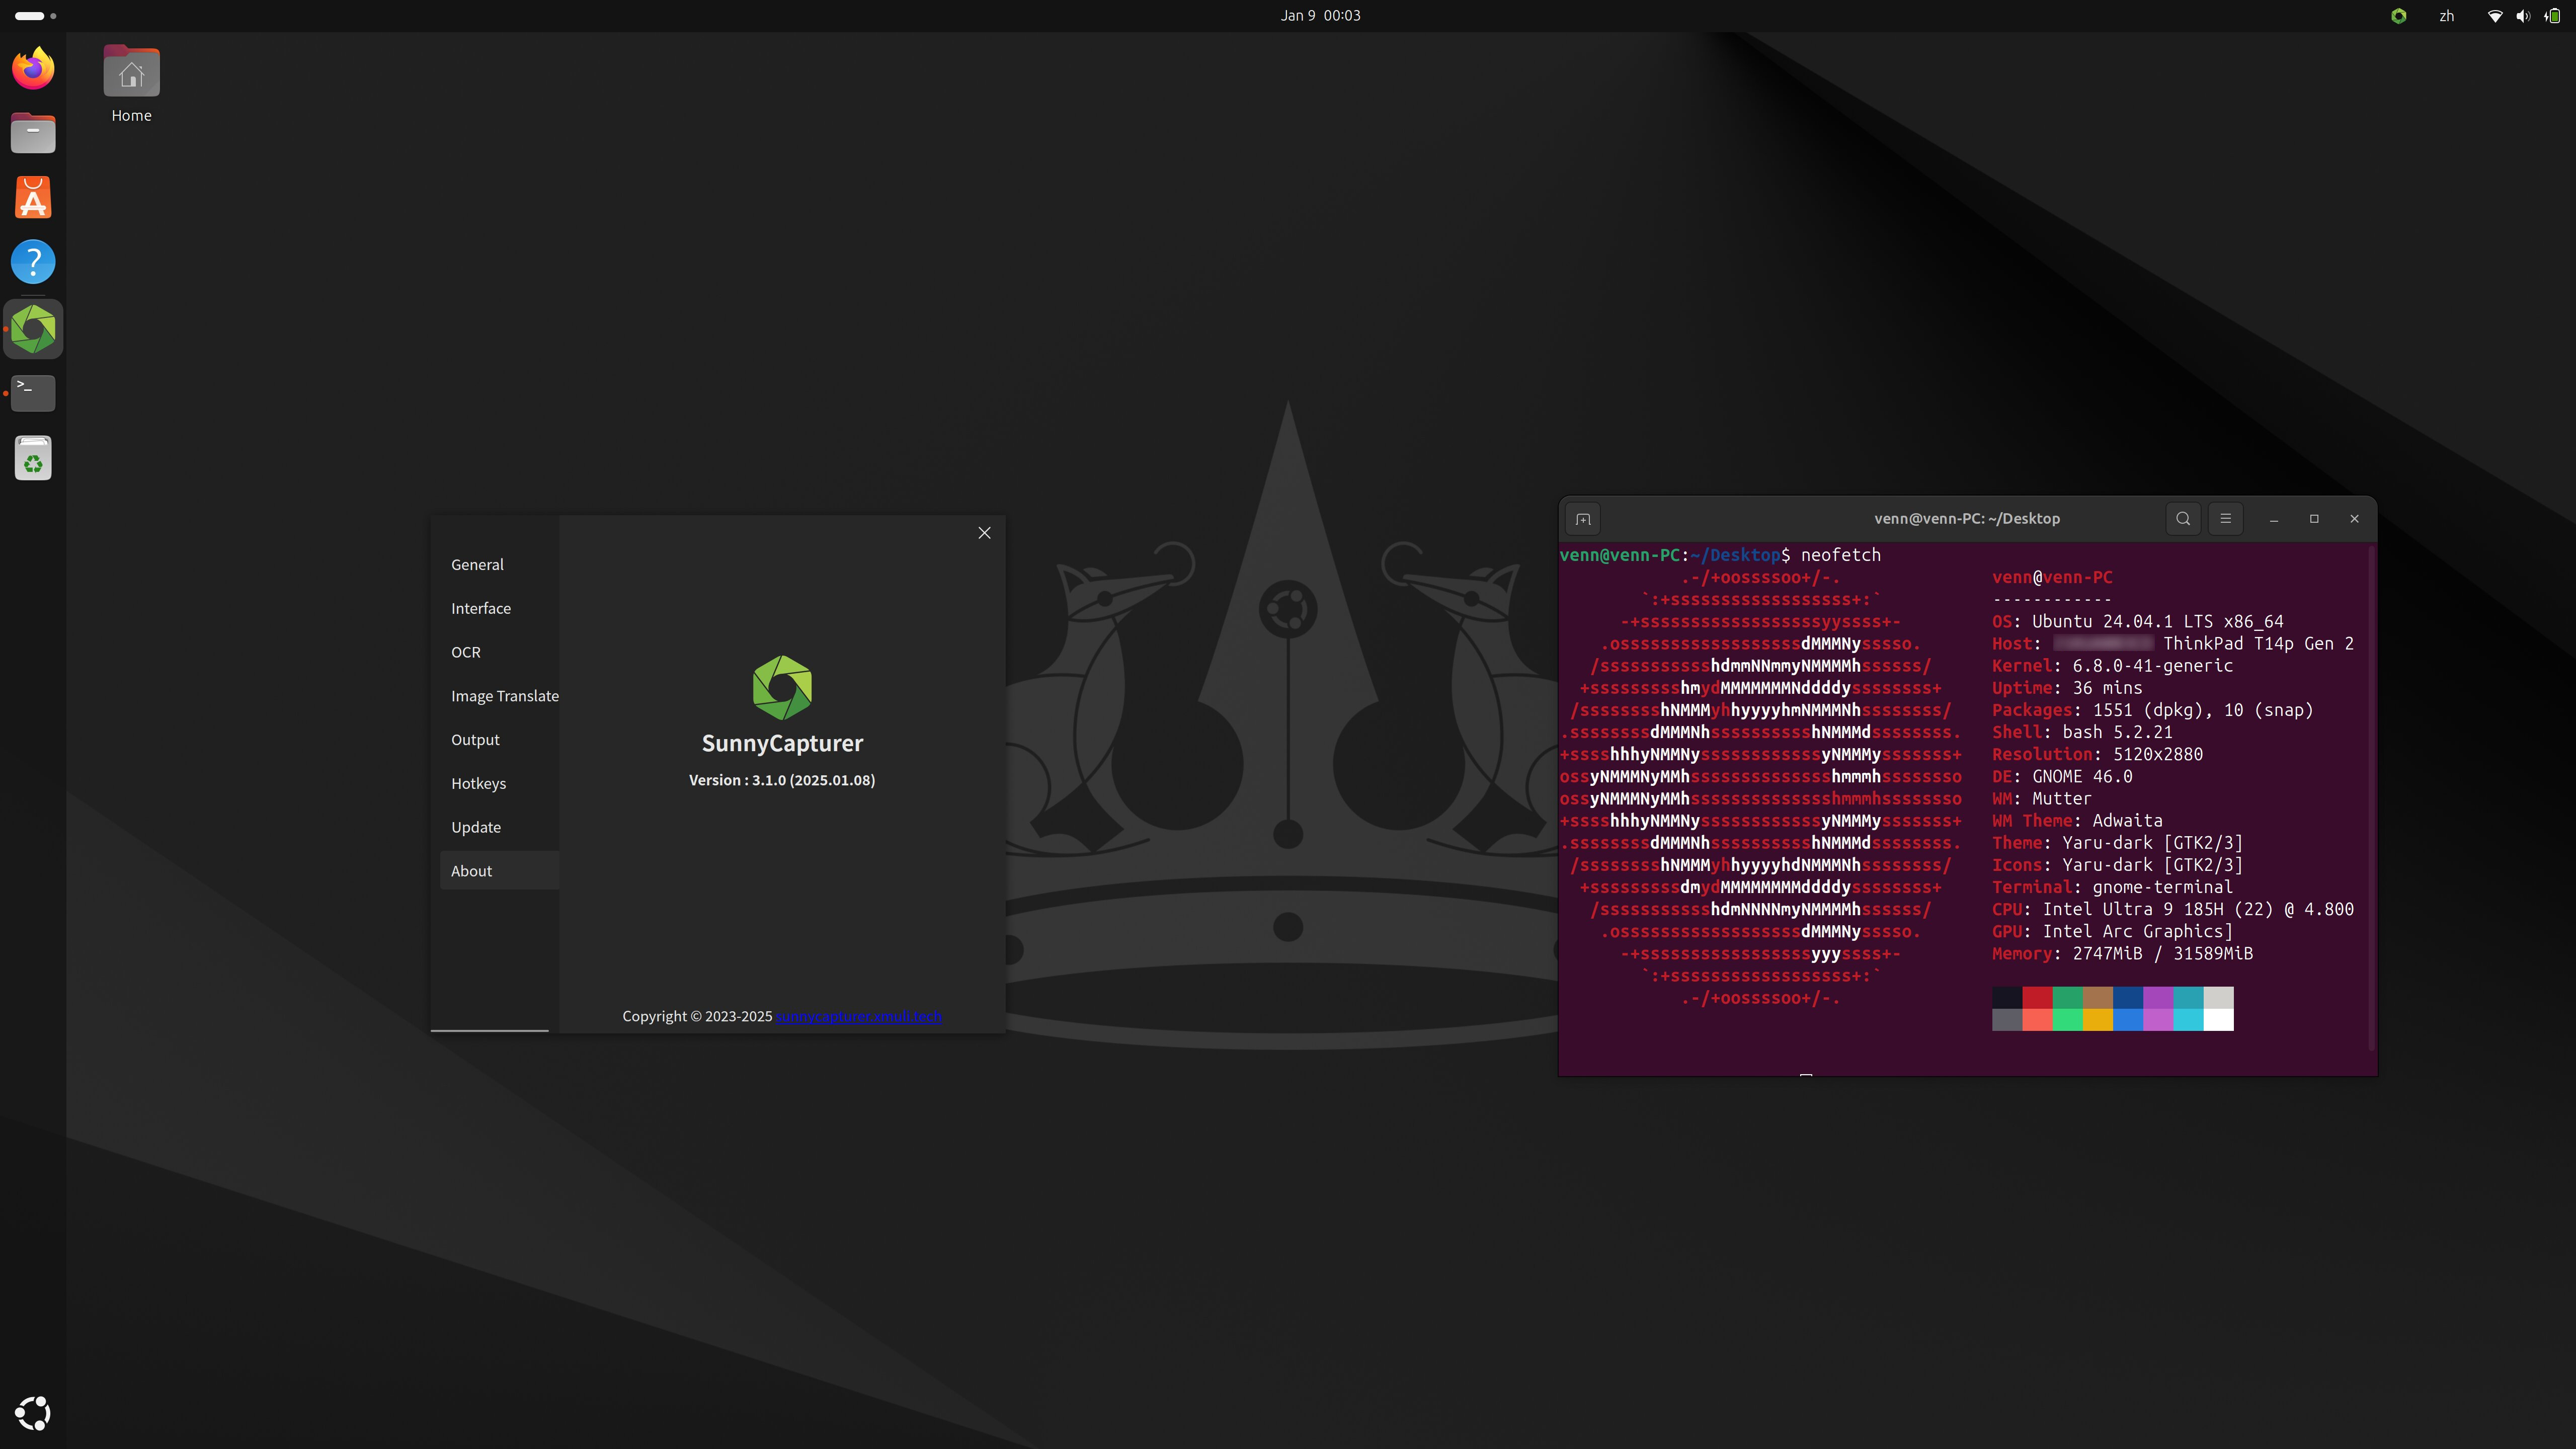Switch to the General settings tab
2576x1449 pixels.
pos(499,565)
